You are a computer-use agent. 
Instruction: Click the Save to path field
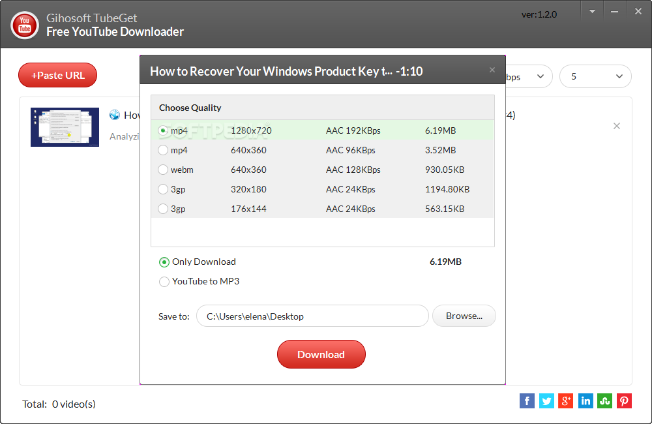click(x=312, y=316)
